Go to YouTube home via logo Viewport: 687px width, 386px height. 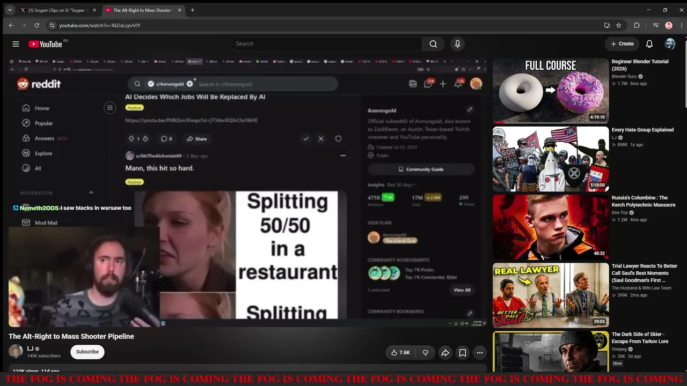tap(46, 44)
